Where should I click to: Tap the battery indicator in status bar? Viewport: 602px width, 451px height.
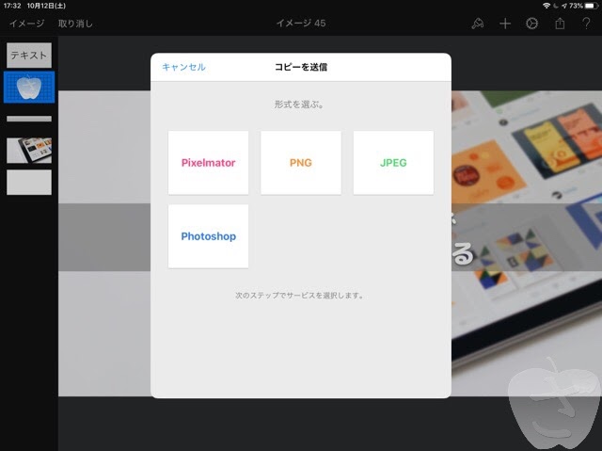[592, 6]
